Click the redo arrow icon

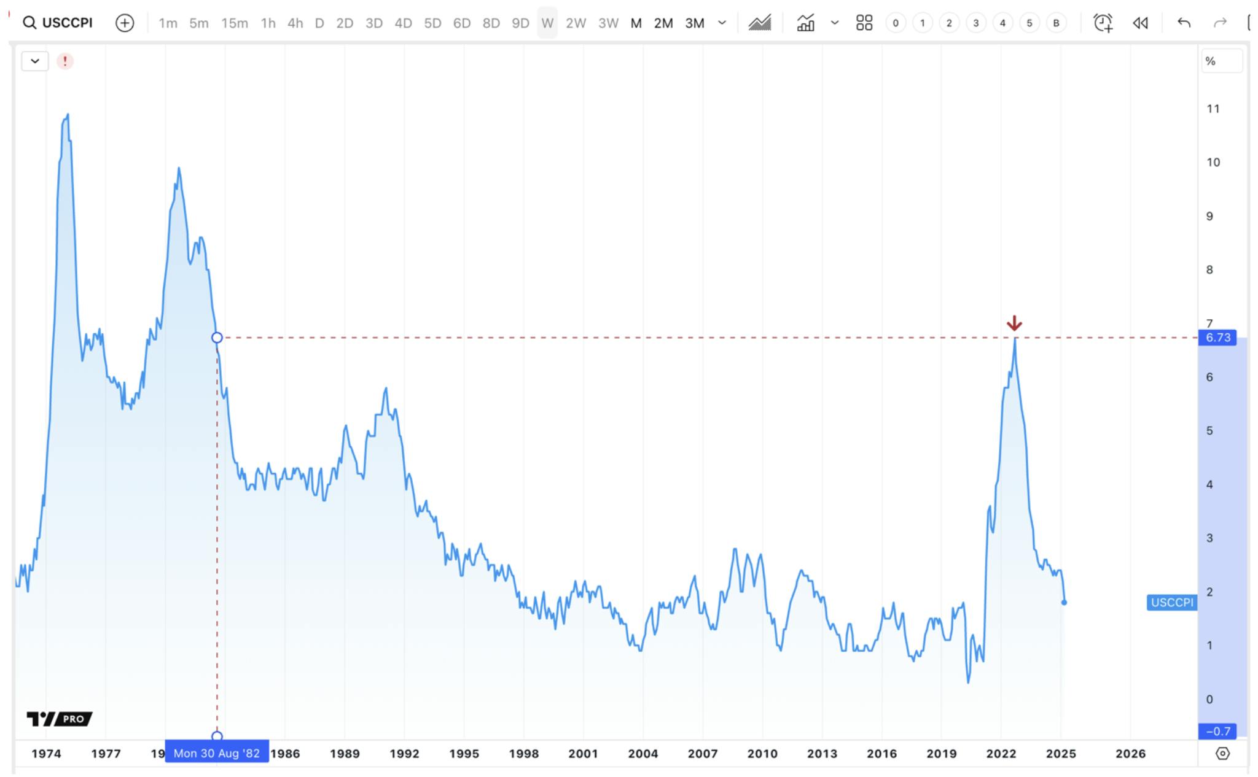[1220, 23]
